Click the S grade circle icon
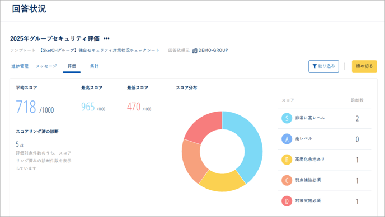Viewport: 385px width, 217px height. [287, 118]
